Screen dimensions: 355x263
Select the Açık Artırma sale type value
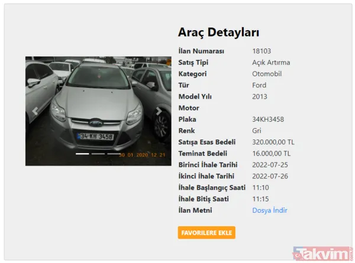coord(271,63)
